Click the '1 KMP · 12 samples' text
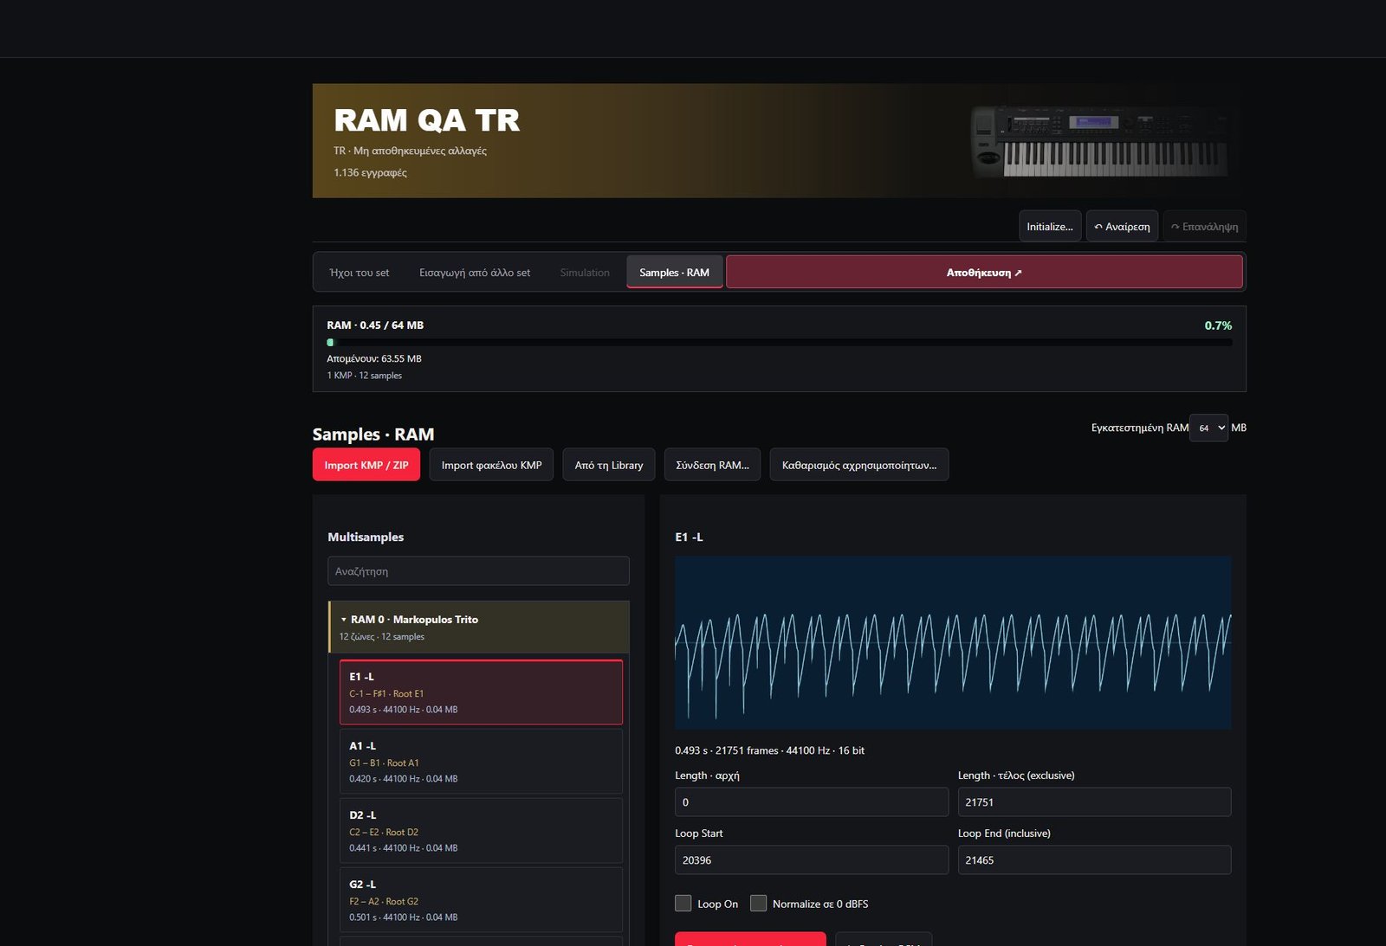 pyautogui.click(x=365, y=376)
